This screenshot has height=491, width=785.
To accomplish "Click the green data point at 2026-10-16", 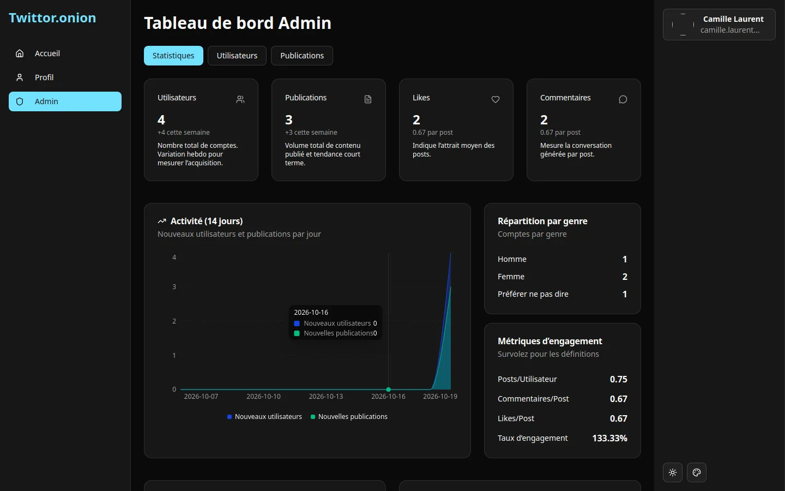I will [388, 390].
